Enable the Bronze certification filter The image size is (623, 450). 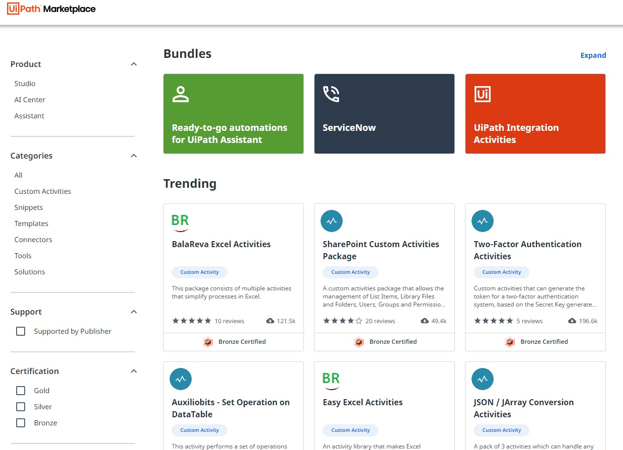point(21,423)
